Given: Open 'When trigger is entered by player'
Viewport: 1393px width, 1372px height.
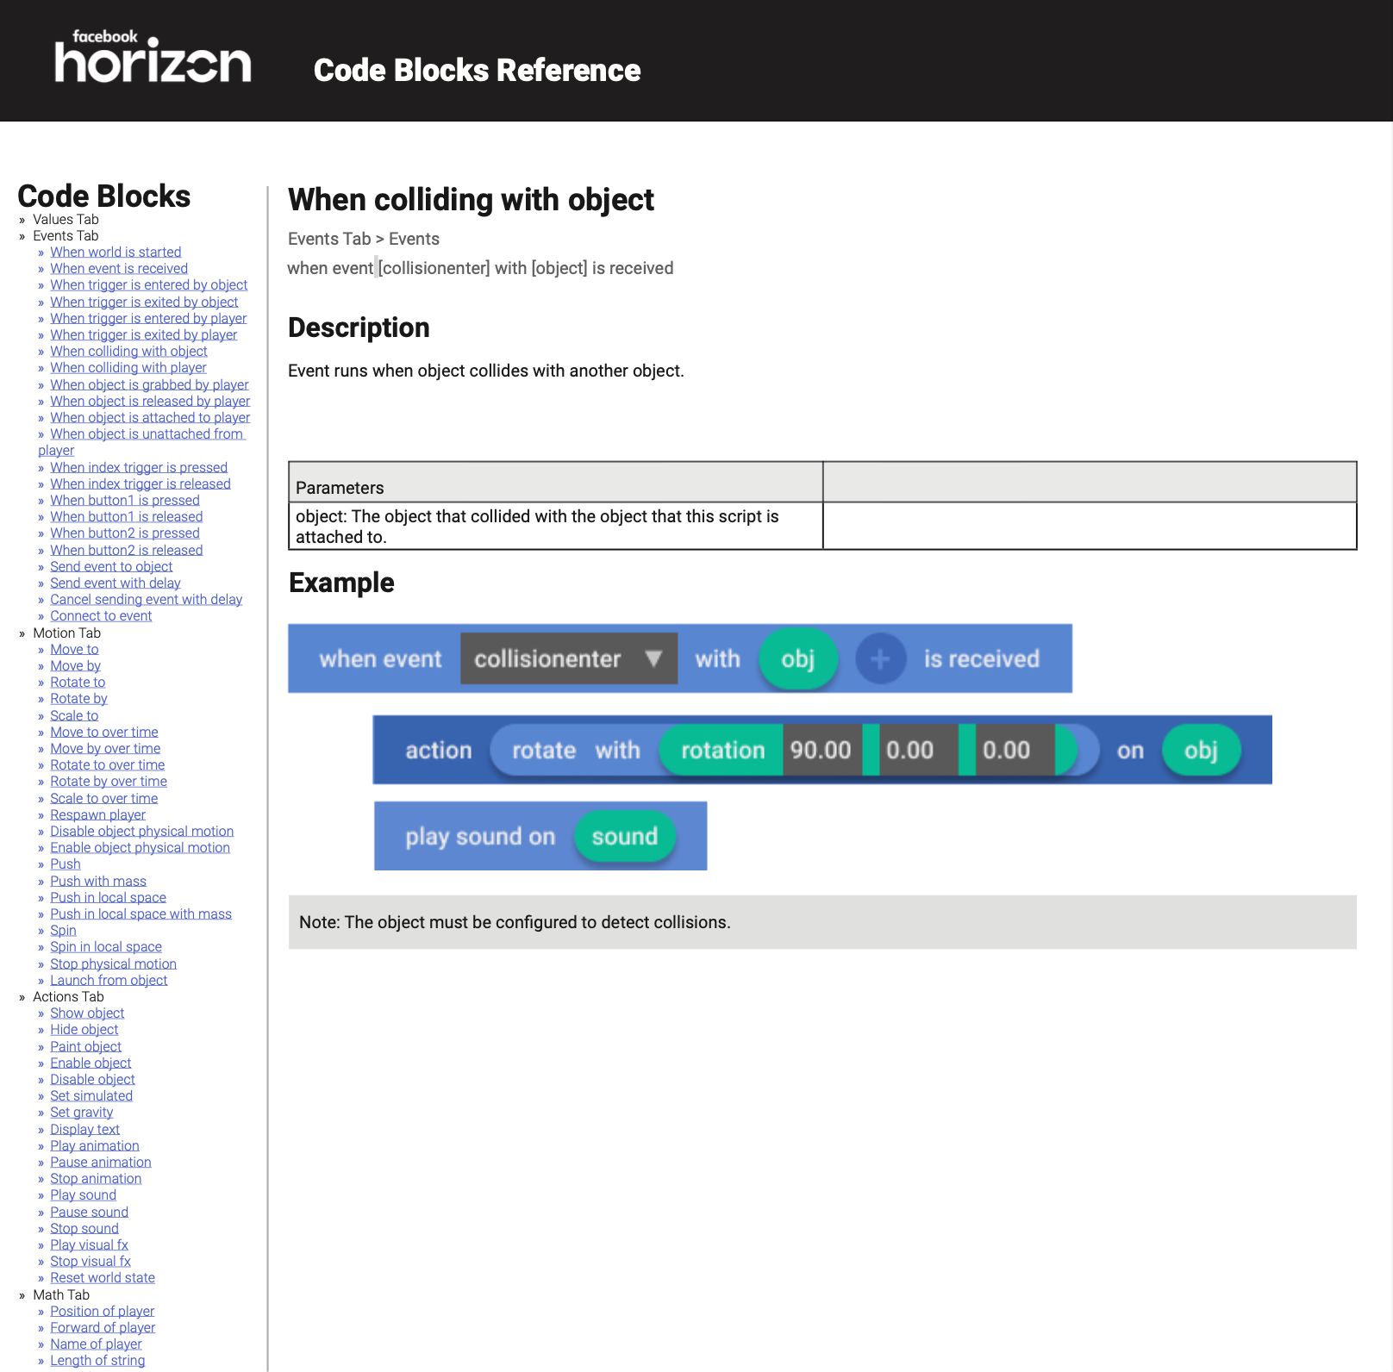Looking at the screenshot, I should (148, 318).
